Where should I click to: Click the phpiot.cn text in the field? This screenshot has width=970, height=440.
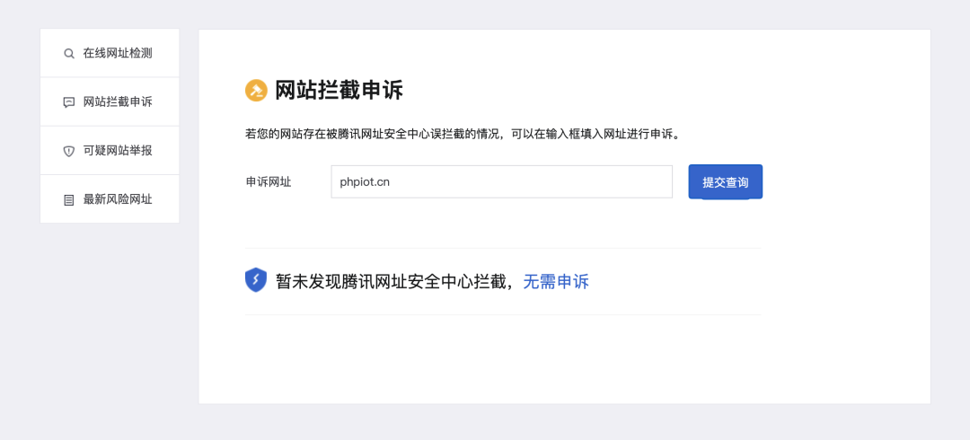365,182
